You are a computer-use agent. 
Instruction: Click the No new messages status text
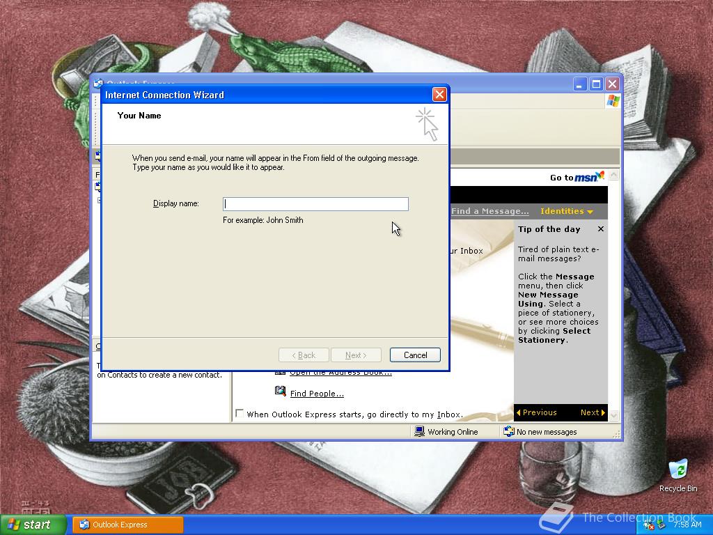(547, 432)
